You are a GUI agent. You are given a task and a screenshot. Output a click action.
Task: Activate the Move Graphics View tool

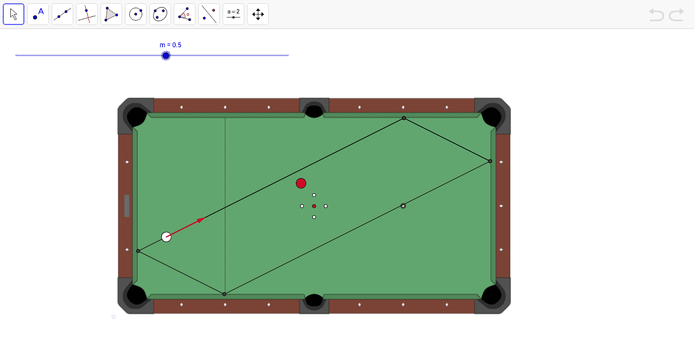click(258, 14)
